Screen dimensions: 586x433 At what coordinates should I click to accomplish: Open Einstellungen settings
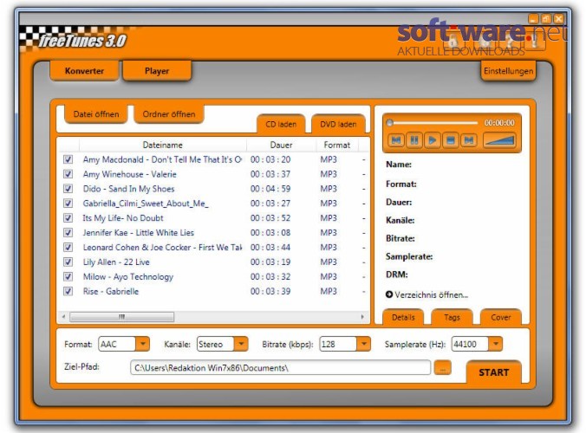click(x=508, y=71)
